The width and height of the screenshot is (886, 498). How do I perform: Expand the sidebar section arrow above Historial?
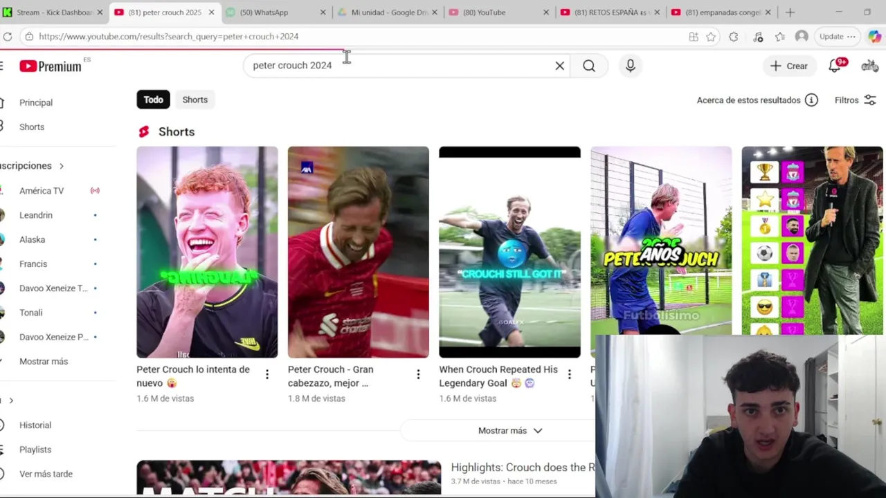pos(10,400)
